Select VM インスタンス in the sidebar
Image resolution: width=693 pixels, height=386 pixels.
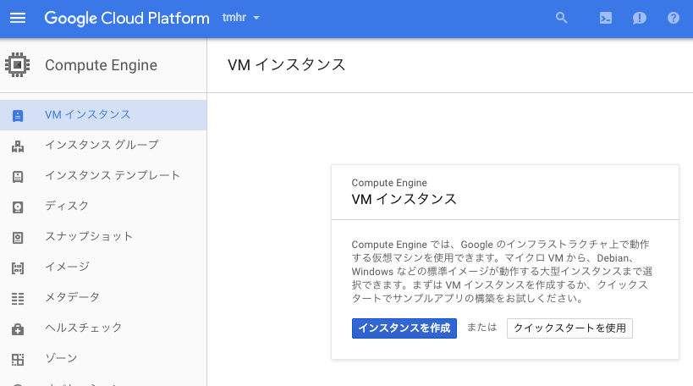88,115
